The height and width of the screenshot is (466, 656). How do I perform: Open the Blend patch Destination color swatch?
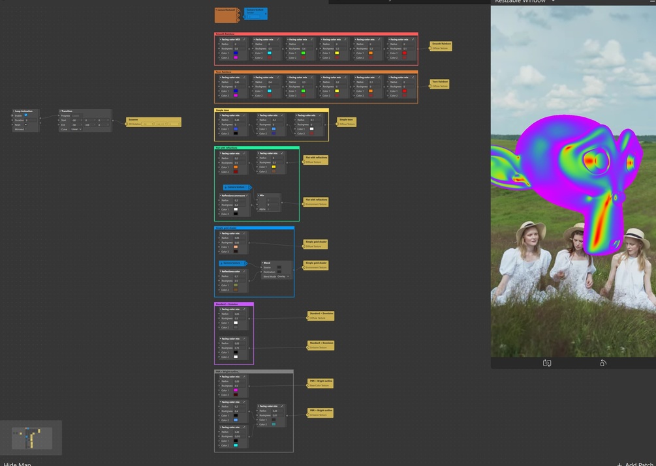(x=279, y=272)
